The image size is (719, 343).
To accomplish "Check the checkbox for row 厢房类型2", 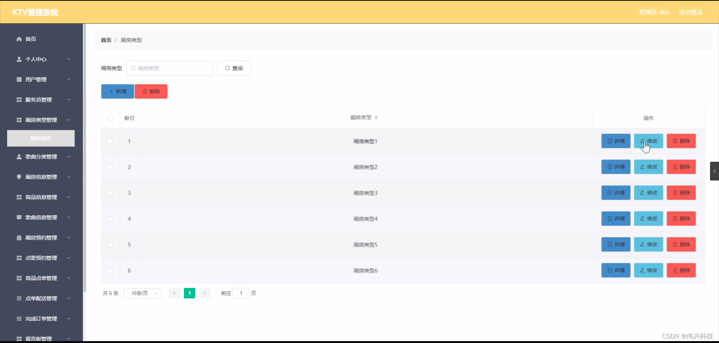I will point(110,167).
